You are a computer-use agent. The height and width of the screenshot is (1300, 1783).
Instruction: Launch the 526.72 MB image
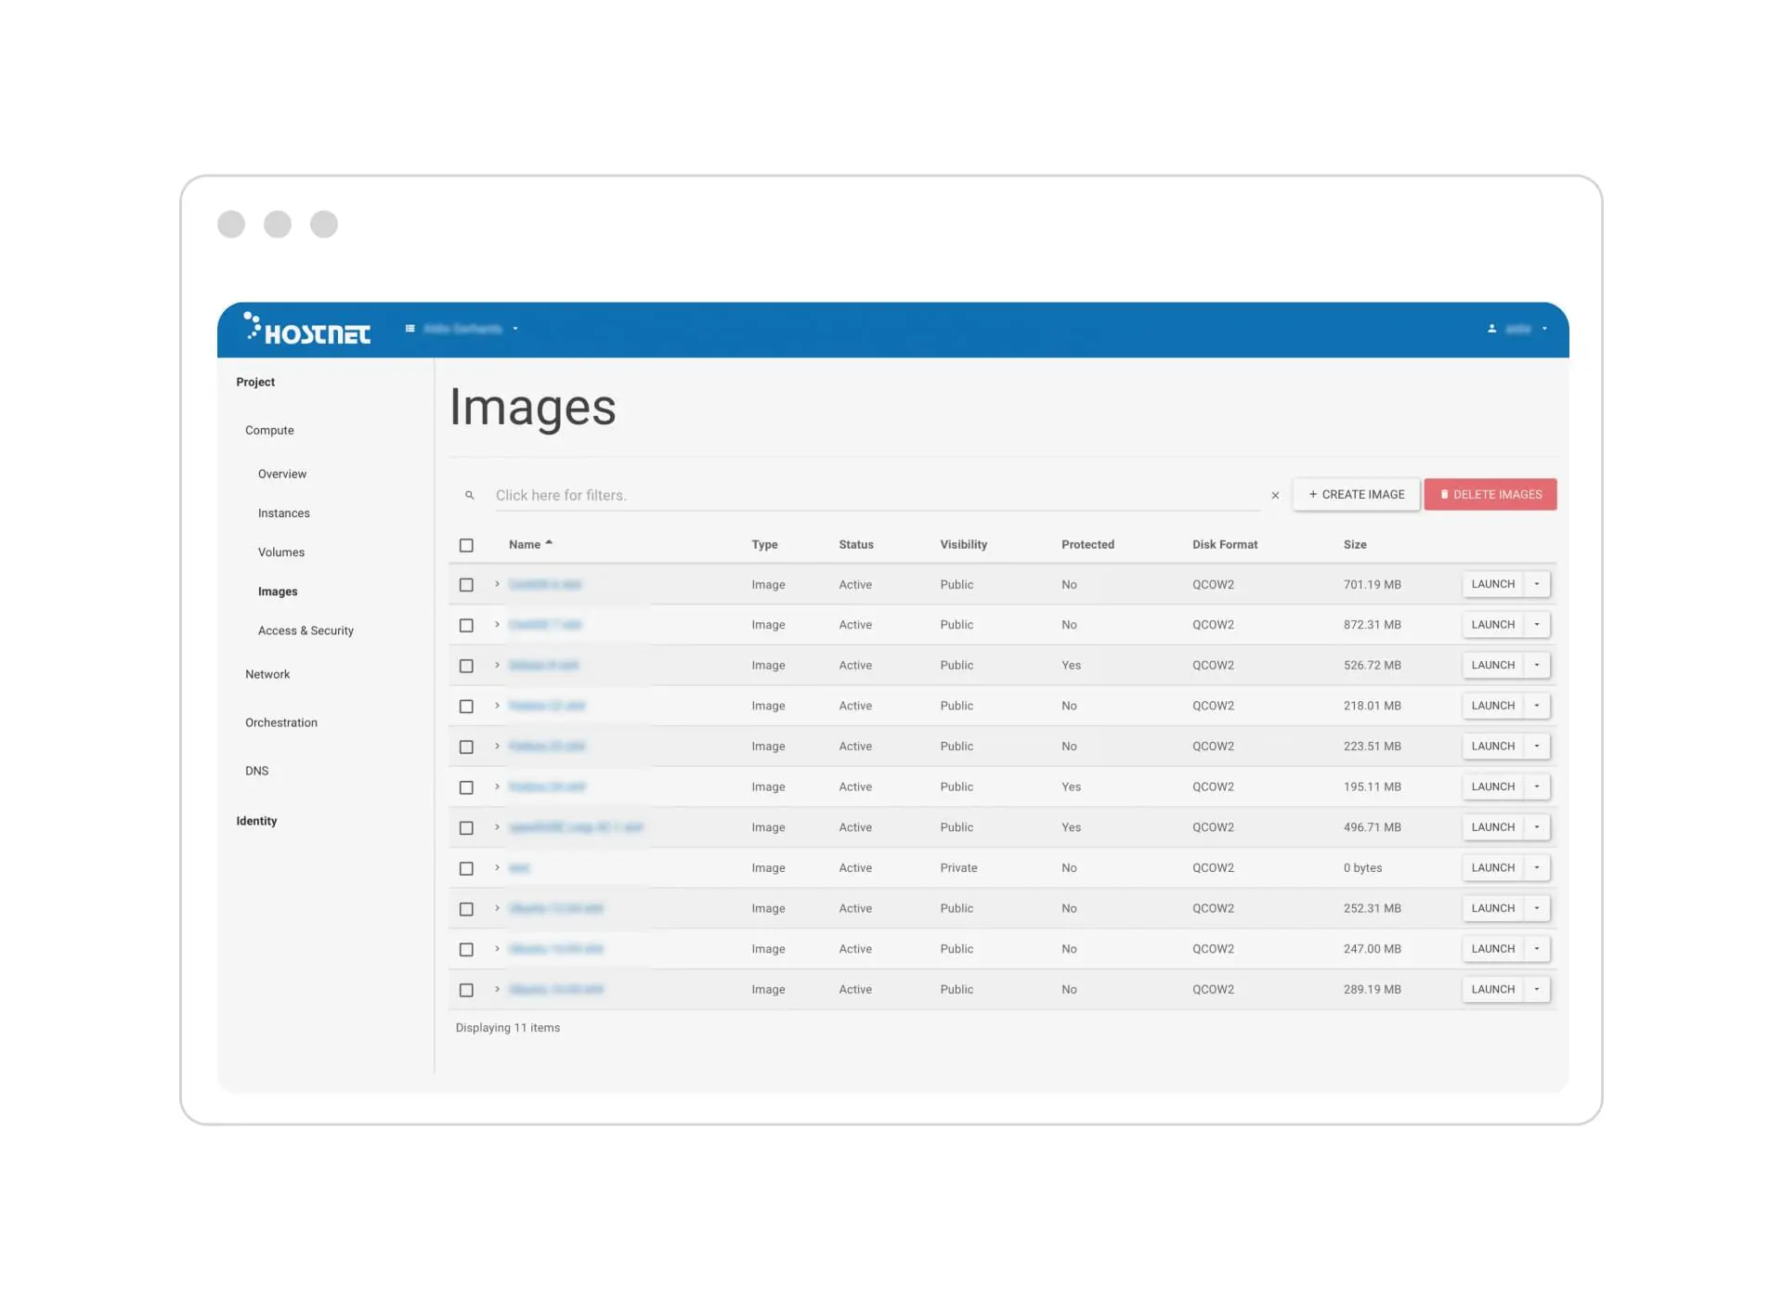[x=1492, y=665]
